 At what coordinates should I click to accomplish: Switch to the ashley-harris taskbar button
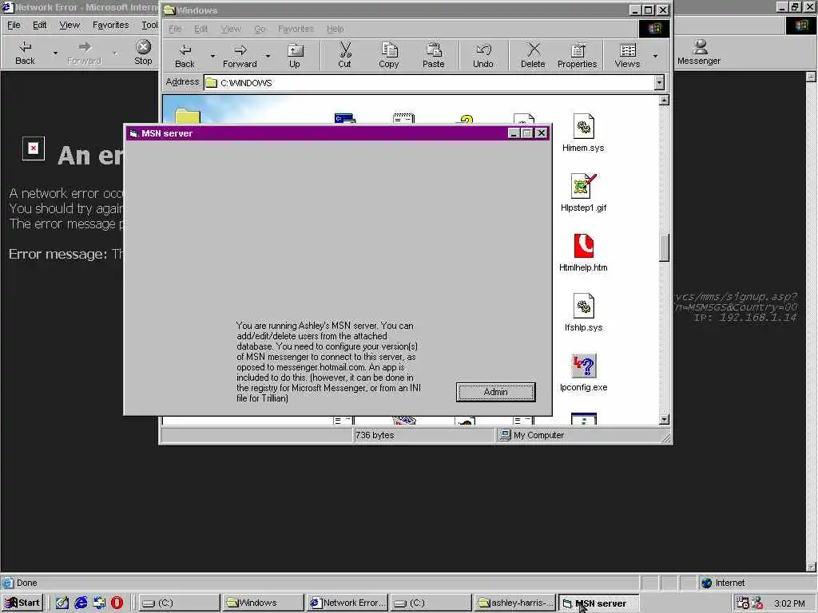tap(514, 603)
